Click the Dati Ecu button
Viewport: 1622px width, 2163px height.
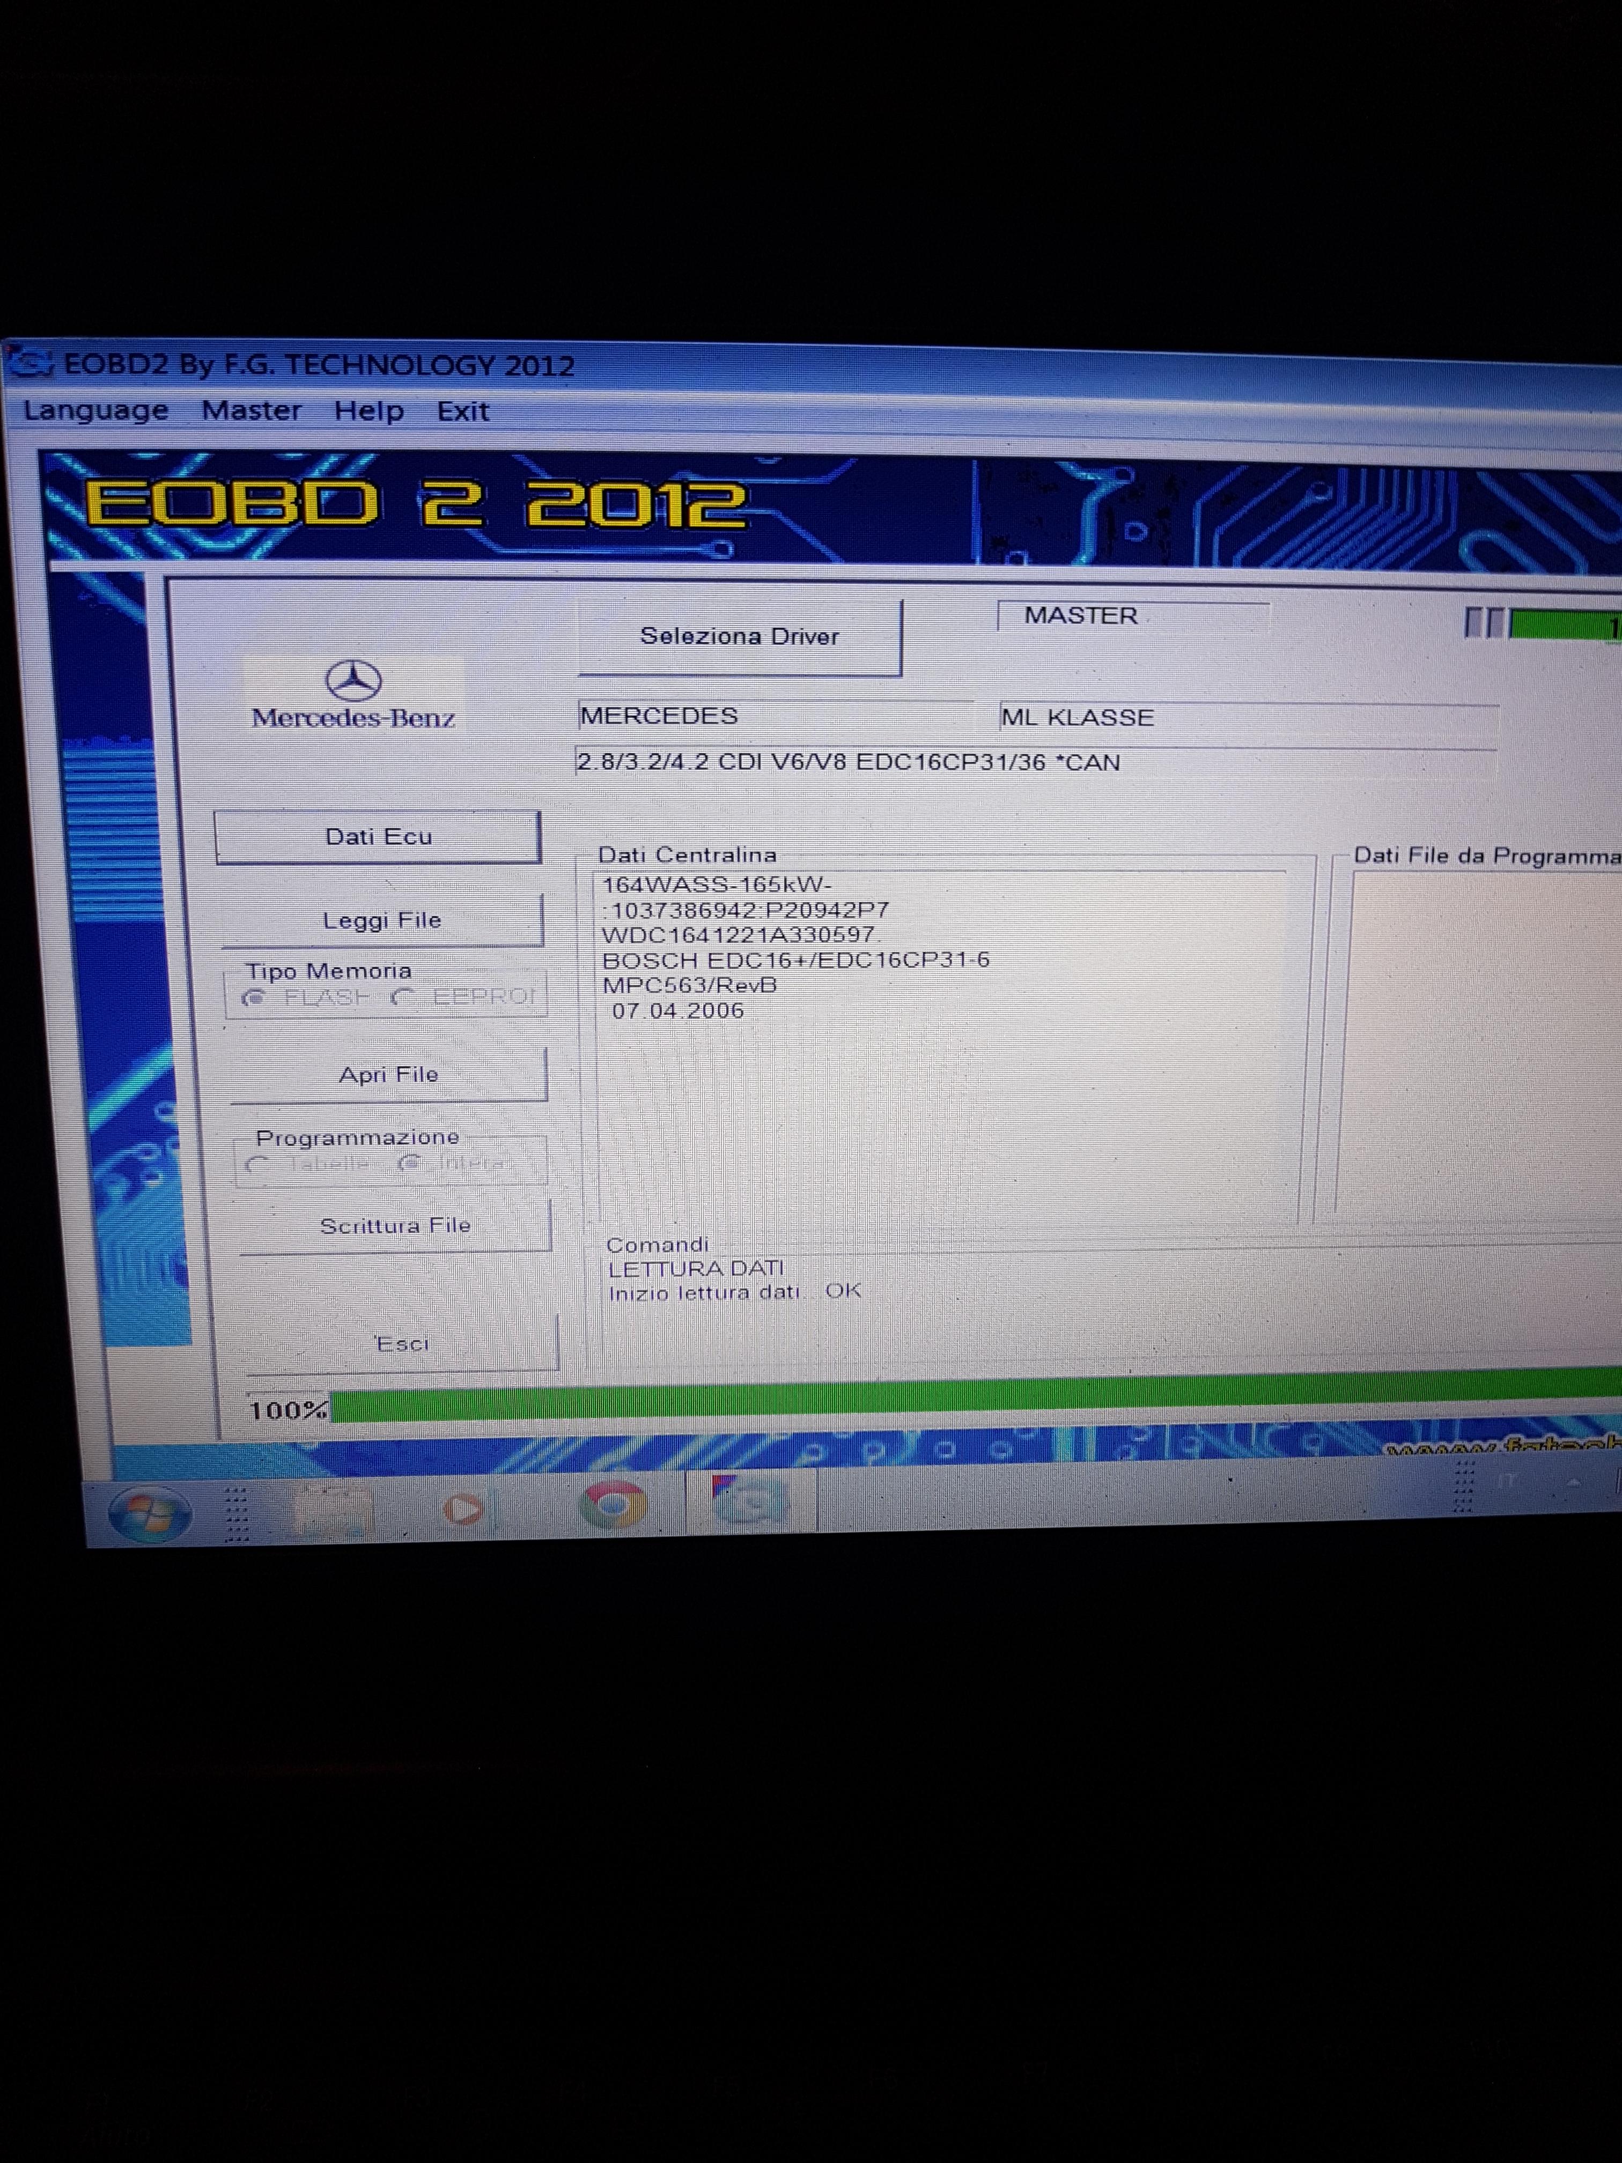[378, 837]
